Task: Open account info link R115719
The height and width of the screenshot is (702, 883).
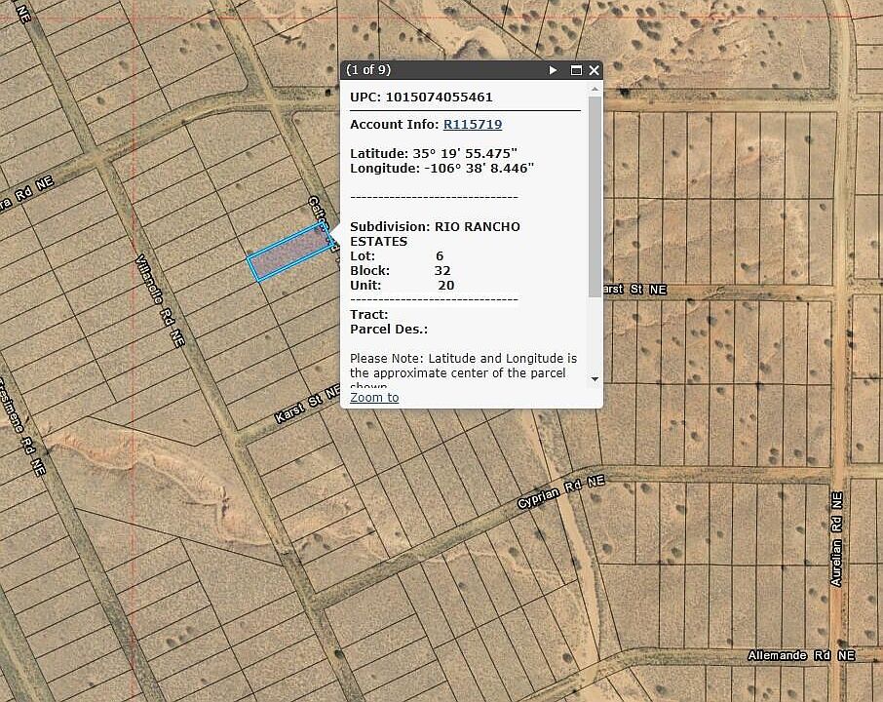Action: (x=473, y=124)
